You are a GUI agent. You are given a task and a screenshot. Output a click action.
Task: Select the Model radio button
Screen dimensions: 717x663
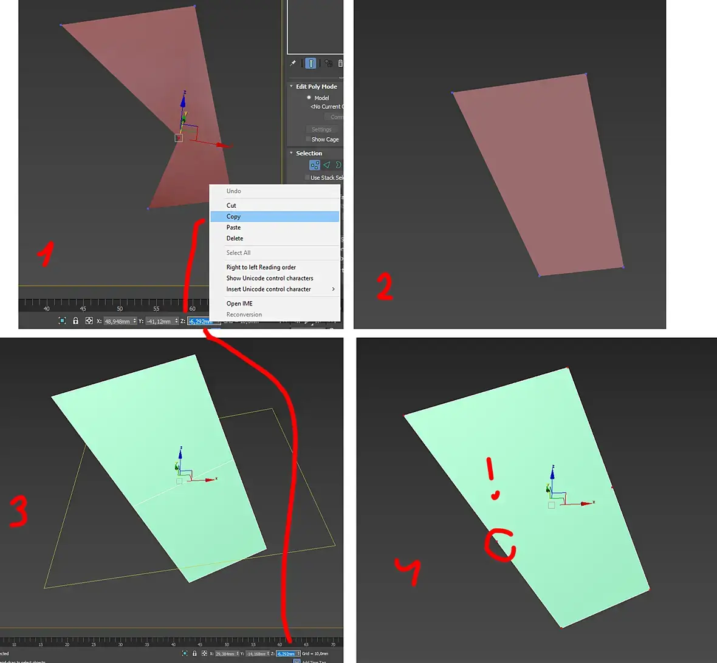tap(309, 97)
